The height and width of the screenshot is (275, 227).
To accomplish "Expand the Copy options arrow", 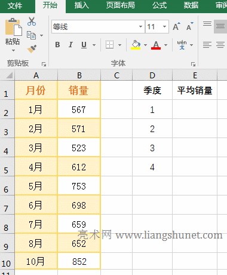I will [41, 35].
